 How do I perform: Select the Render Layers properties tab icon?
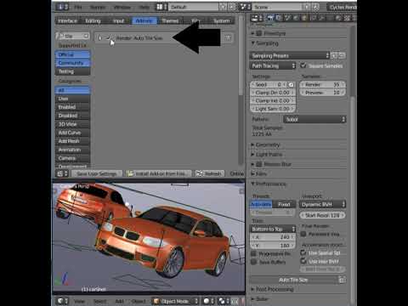(279, 18)
